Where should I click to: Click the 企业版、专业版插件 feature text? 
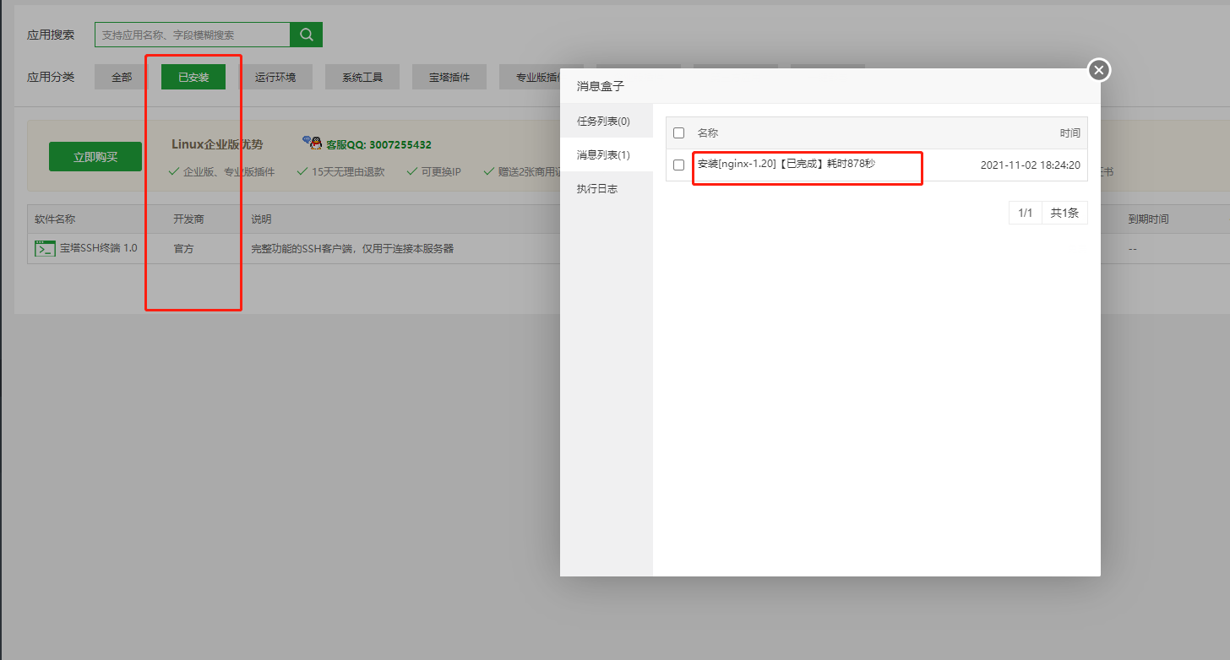pos(228,171)
